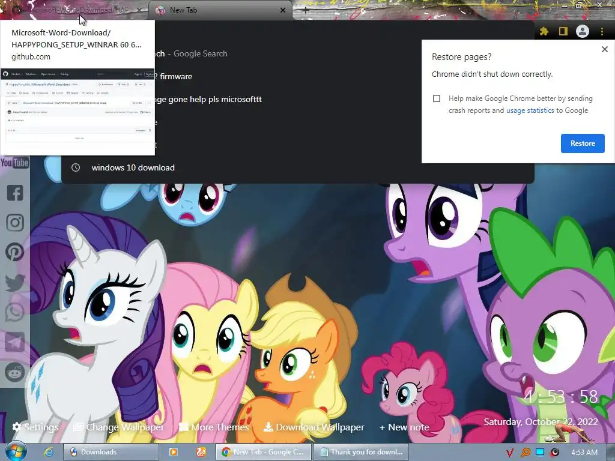Open the YouTube sidebar shortcut
The height and width of the screenshot is (461, 615).
[x=14, y=163]
